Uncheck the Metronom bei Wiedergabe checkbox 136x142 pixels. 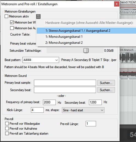[12, 22]
